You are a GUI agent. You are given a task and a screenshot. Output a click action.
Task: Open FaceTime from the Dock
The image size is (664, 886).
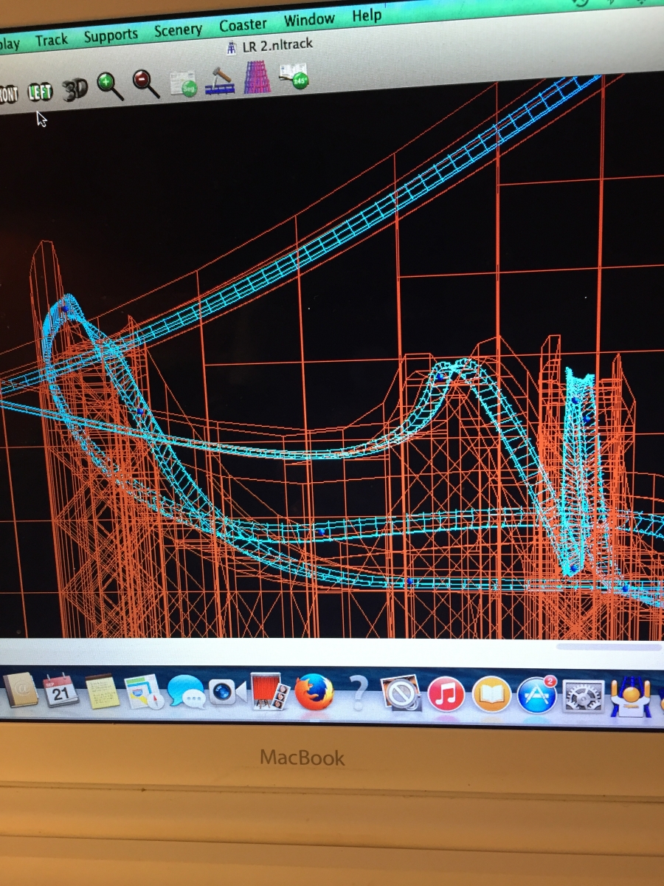(227, 692)
